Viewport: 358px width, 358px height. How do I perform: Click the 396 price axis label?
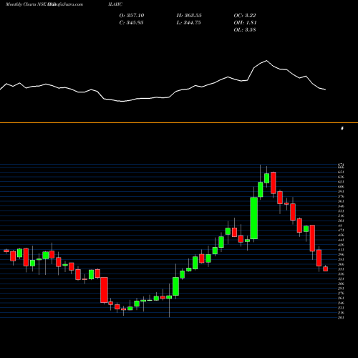point(341,254)
